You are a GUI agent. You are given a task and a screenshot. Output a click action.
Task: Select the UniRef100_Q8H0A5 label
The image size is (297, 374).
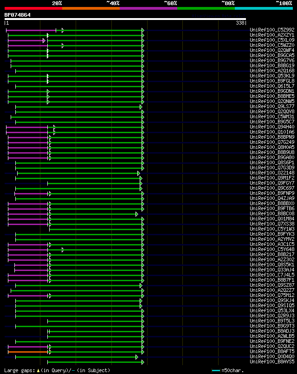(x=272, y=148)
